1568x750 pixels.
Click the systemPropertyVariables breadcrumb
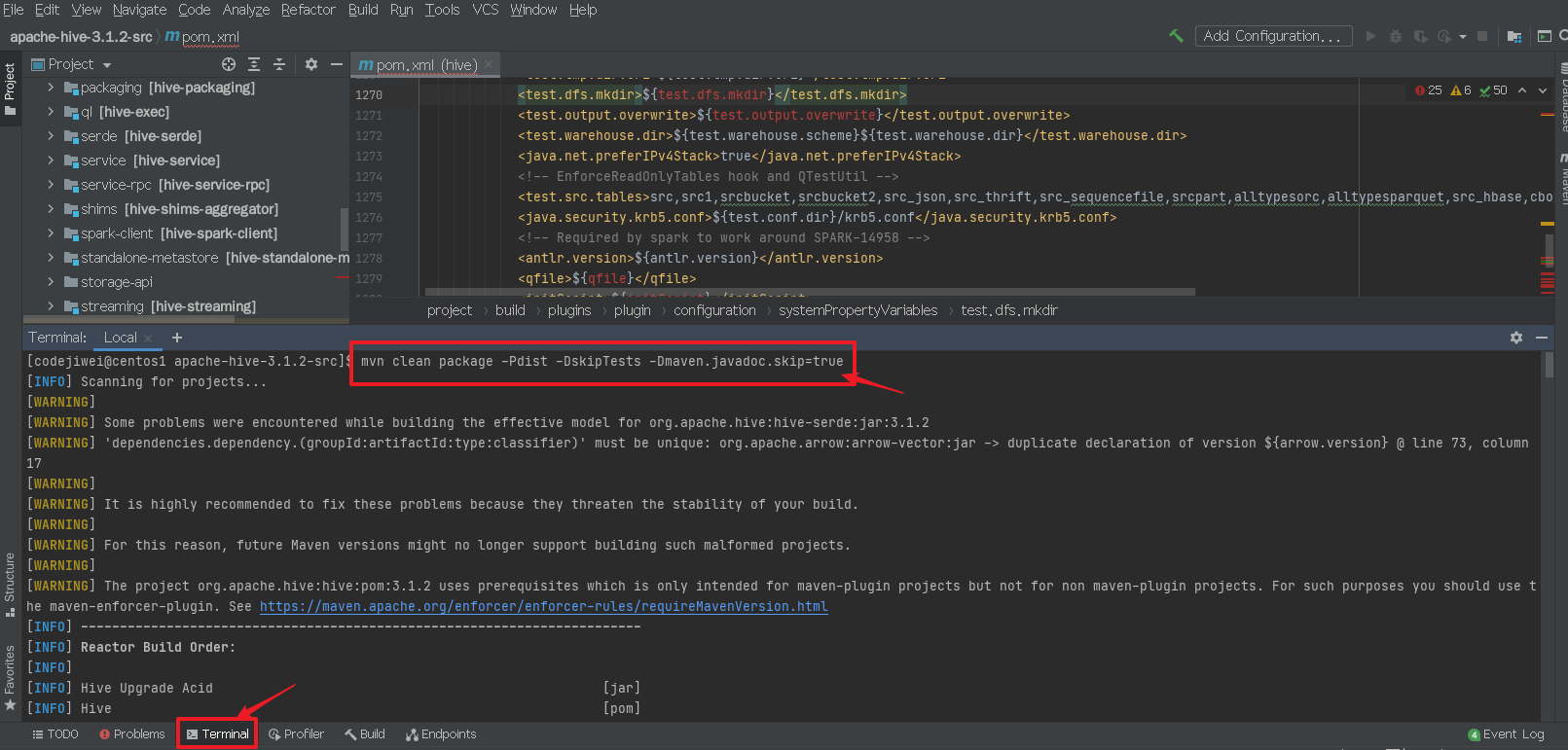click(857, 310)
